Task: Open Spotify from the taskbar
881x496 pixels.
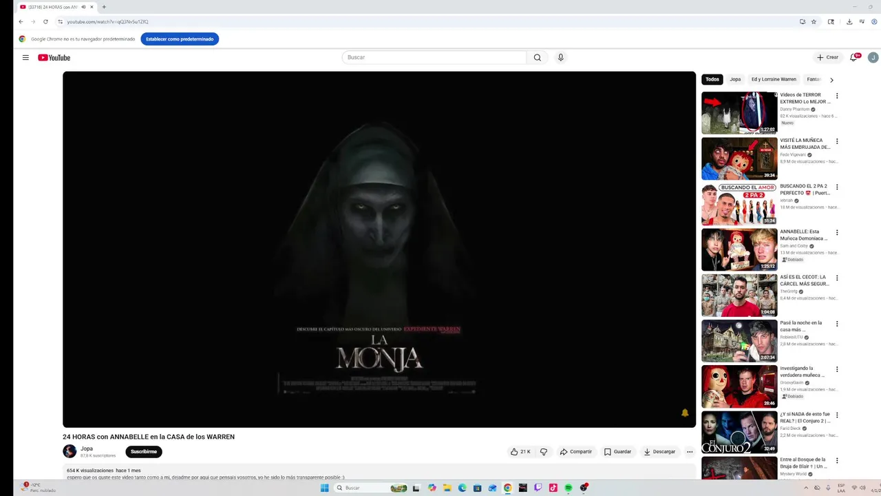Action: click(569, 488)
